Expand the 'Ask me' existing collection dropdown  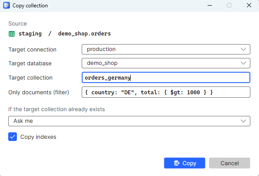coord(129,121)
